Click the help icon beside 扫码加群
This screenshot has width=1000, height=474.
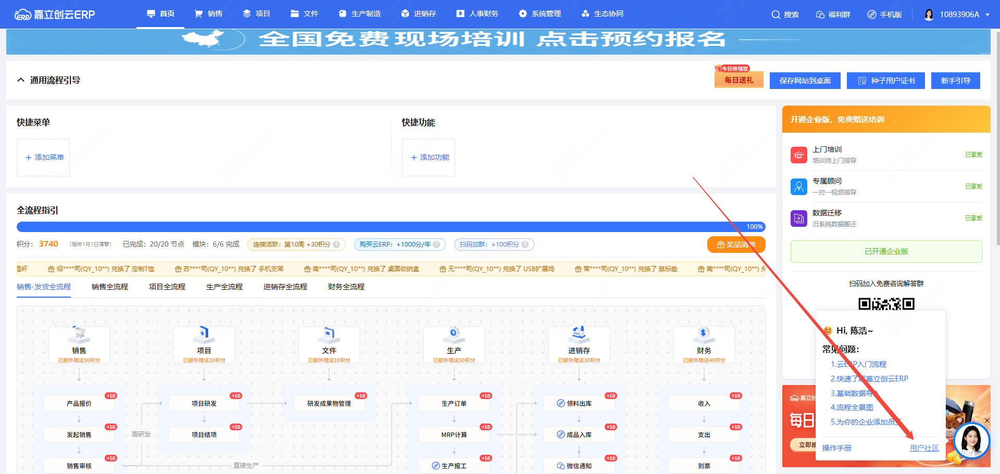pyautogui.click(x=525, y=245)
